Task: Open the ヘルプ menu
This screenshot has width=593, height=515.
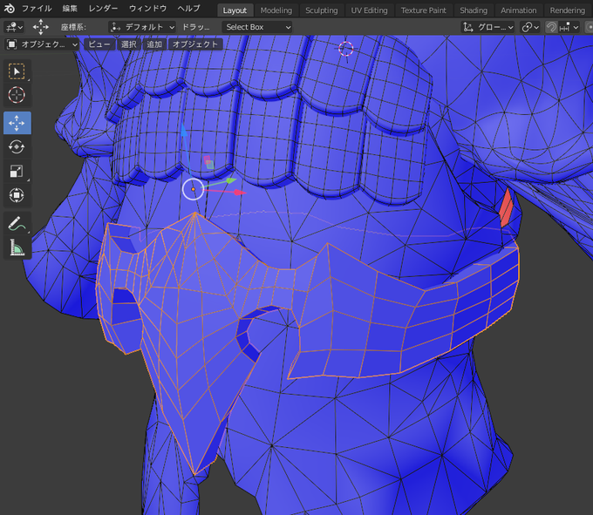Action: point(188,8)
